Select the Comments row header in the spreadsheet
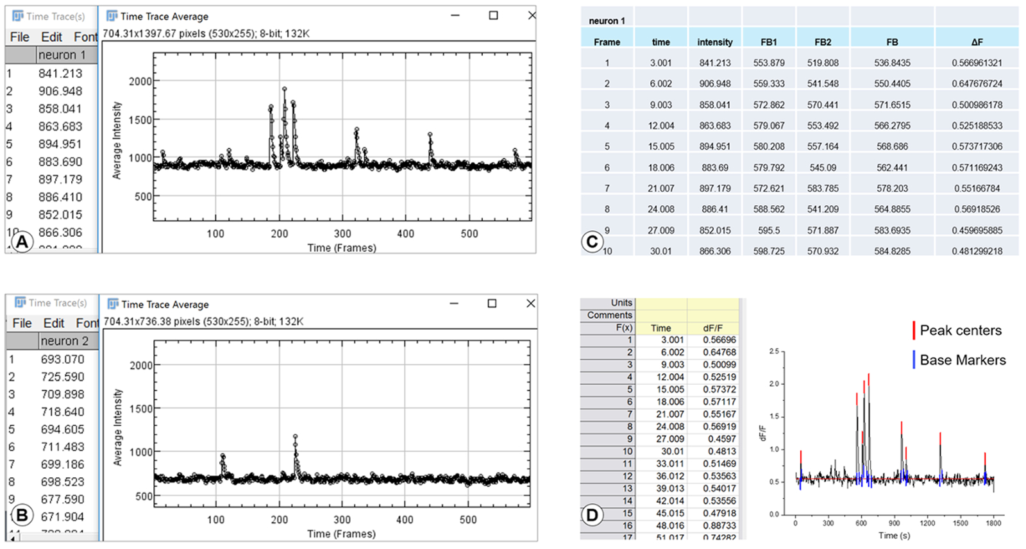1026x549 pixels. 609,315
